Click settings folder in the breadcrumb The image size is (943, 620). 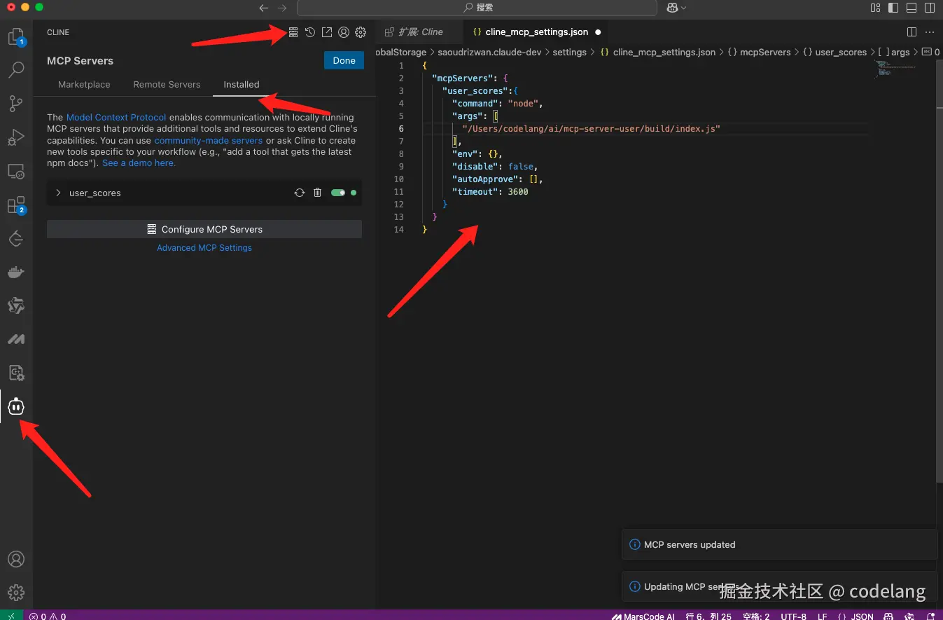[569, 52]
